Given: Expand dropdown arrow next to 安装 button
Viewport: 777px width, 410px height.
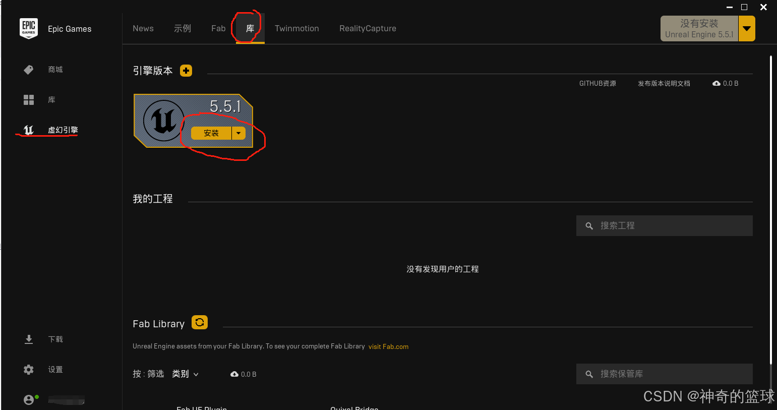Looking at the screenshot, I should point(238,133).
